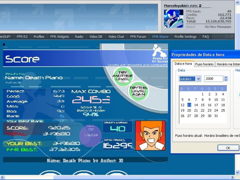
Task: Click the Sonic avatar in Marceloyukio's stats
Action: (173, 19)
